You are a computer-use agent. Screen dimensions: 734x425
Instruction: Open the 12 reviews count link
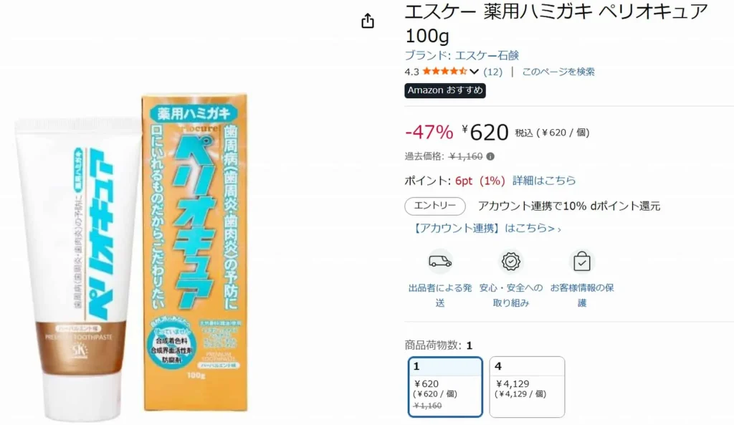point(492,72)
